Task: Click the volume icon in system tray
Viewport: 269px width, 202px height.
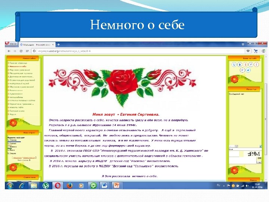Action: pyautogui.click(x=247, y=186)
